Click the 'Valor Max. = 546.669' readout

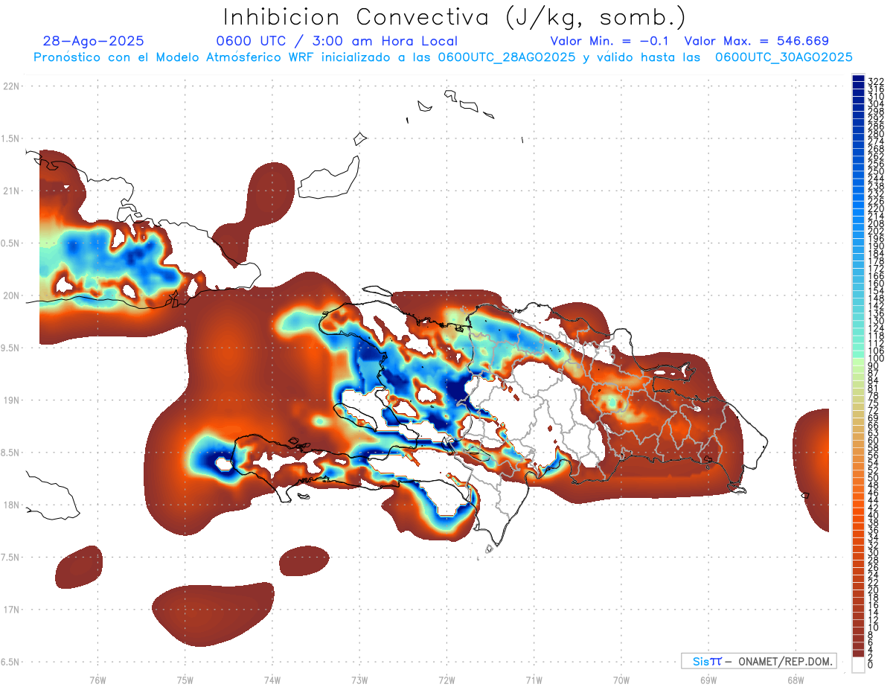pos(756,41)
